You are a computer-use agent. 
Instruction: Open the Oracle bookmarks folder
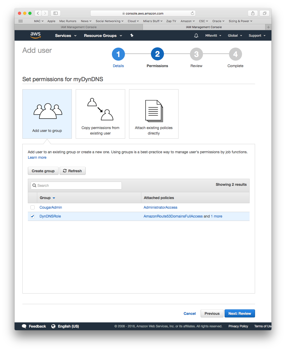218,21
